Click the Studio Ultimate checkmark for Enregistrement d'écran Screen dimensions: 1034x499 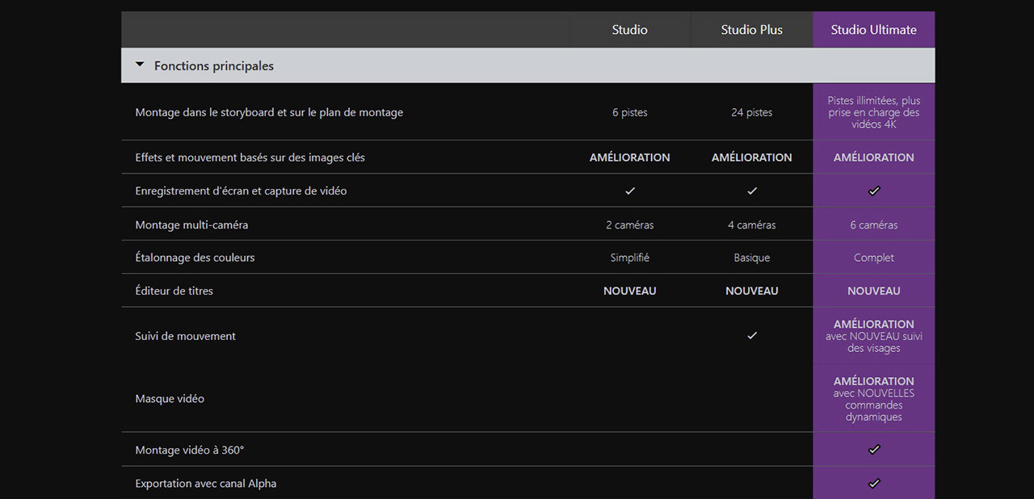[873, 191]
